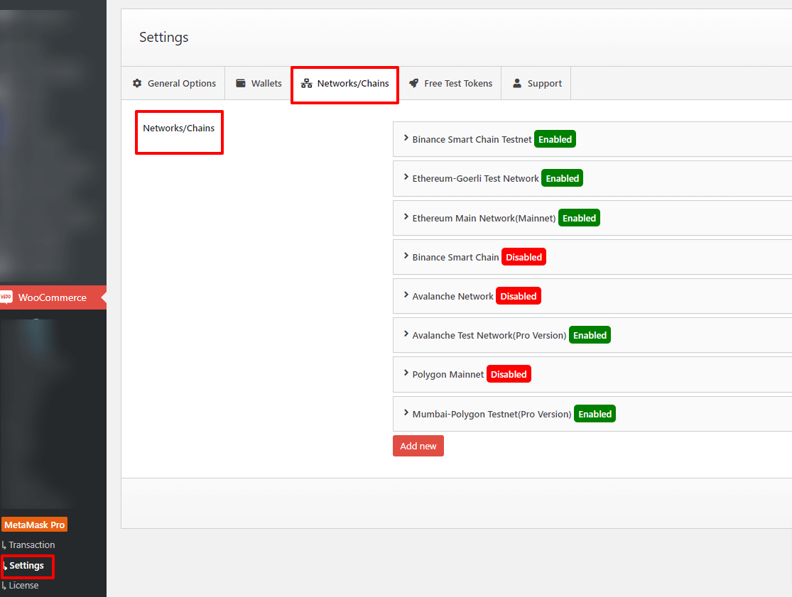Toggle Enabled status for Avalanche Test Network

[590, 334]
